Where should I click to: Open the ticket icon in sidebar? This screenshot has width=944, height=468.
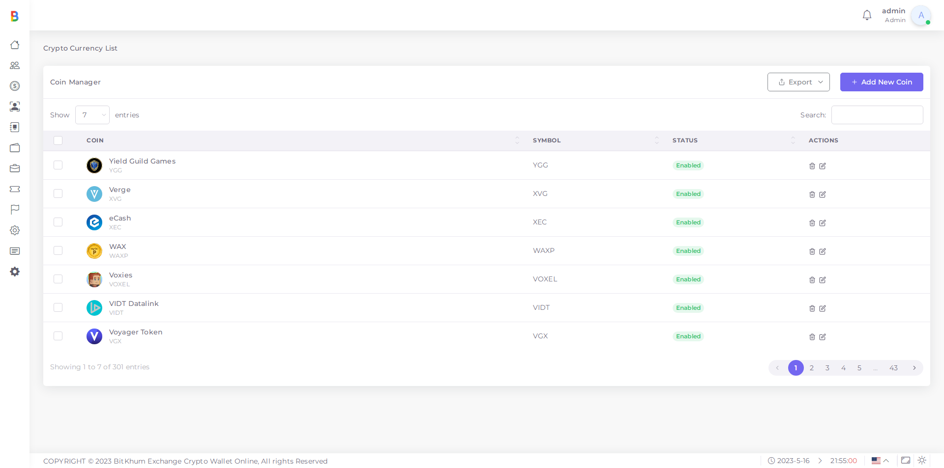(x=15, y=189)
